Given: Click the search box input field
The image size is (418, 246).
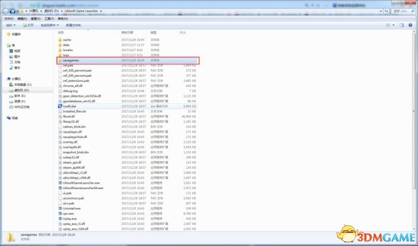Looking at the screenshot, I should click(x=403, y=11).
